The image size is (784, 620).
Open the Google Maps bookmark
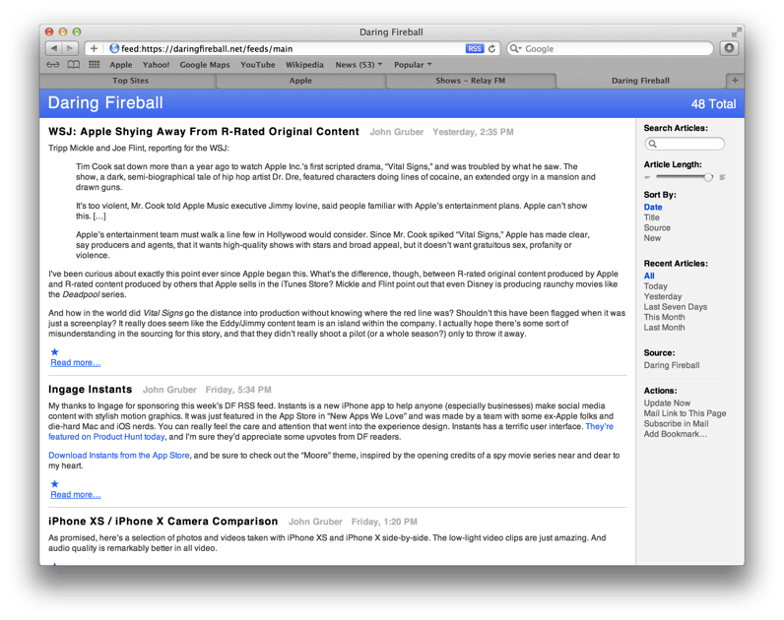pos(205,65)
